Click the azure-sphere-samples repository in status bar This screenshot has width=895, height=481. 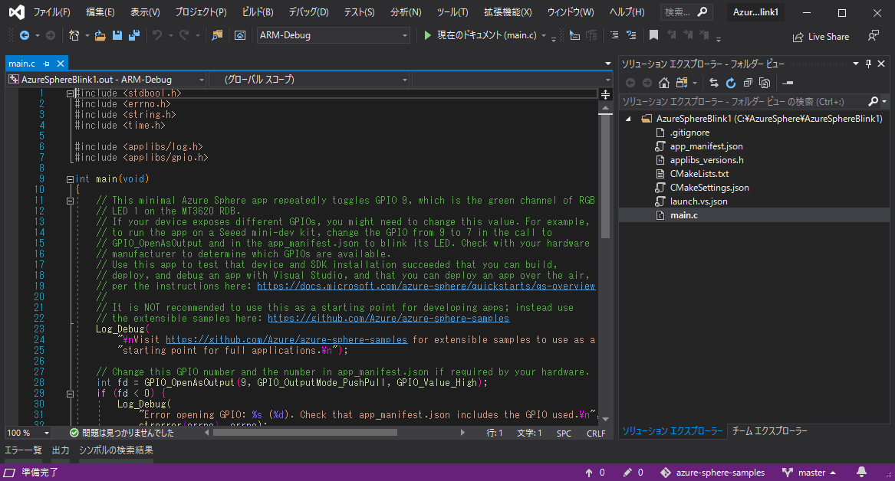pyautogui.click(x=712, y=473)
